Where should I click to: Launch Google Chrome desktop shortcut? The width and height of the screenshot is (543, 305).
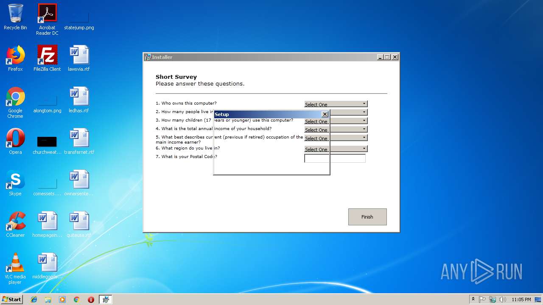click(x=15, y=103)
